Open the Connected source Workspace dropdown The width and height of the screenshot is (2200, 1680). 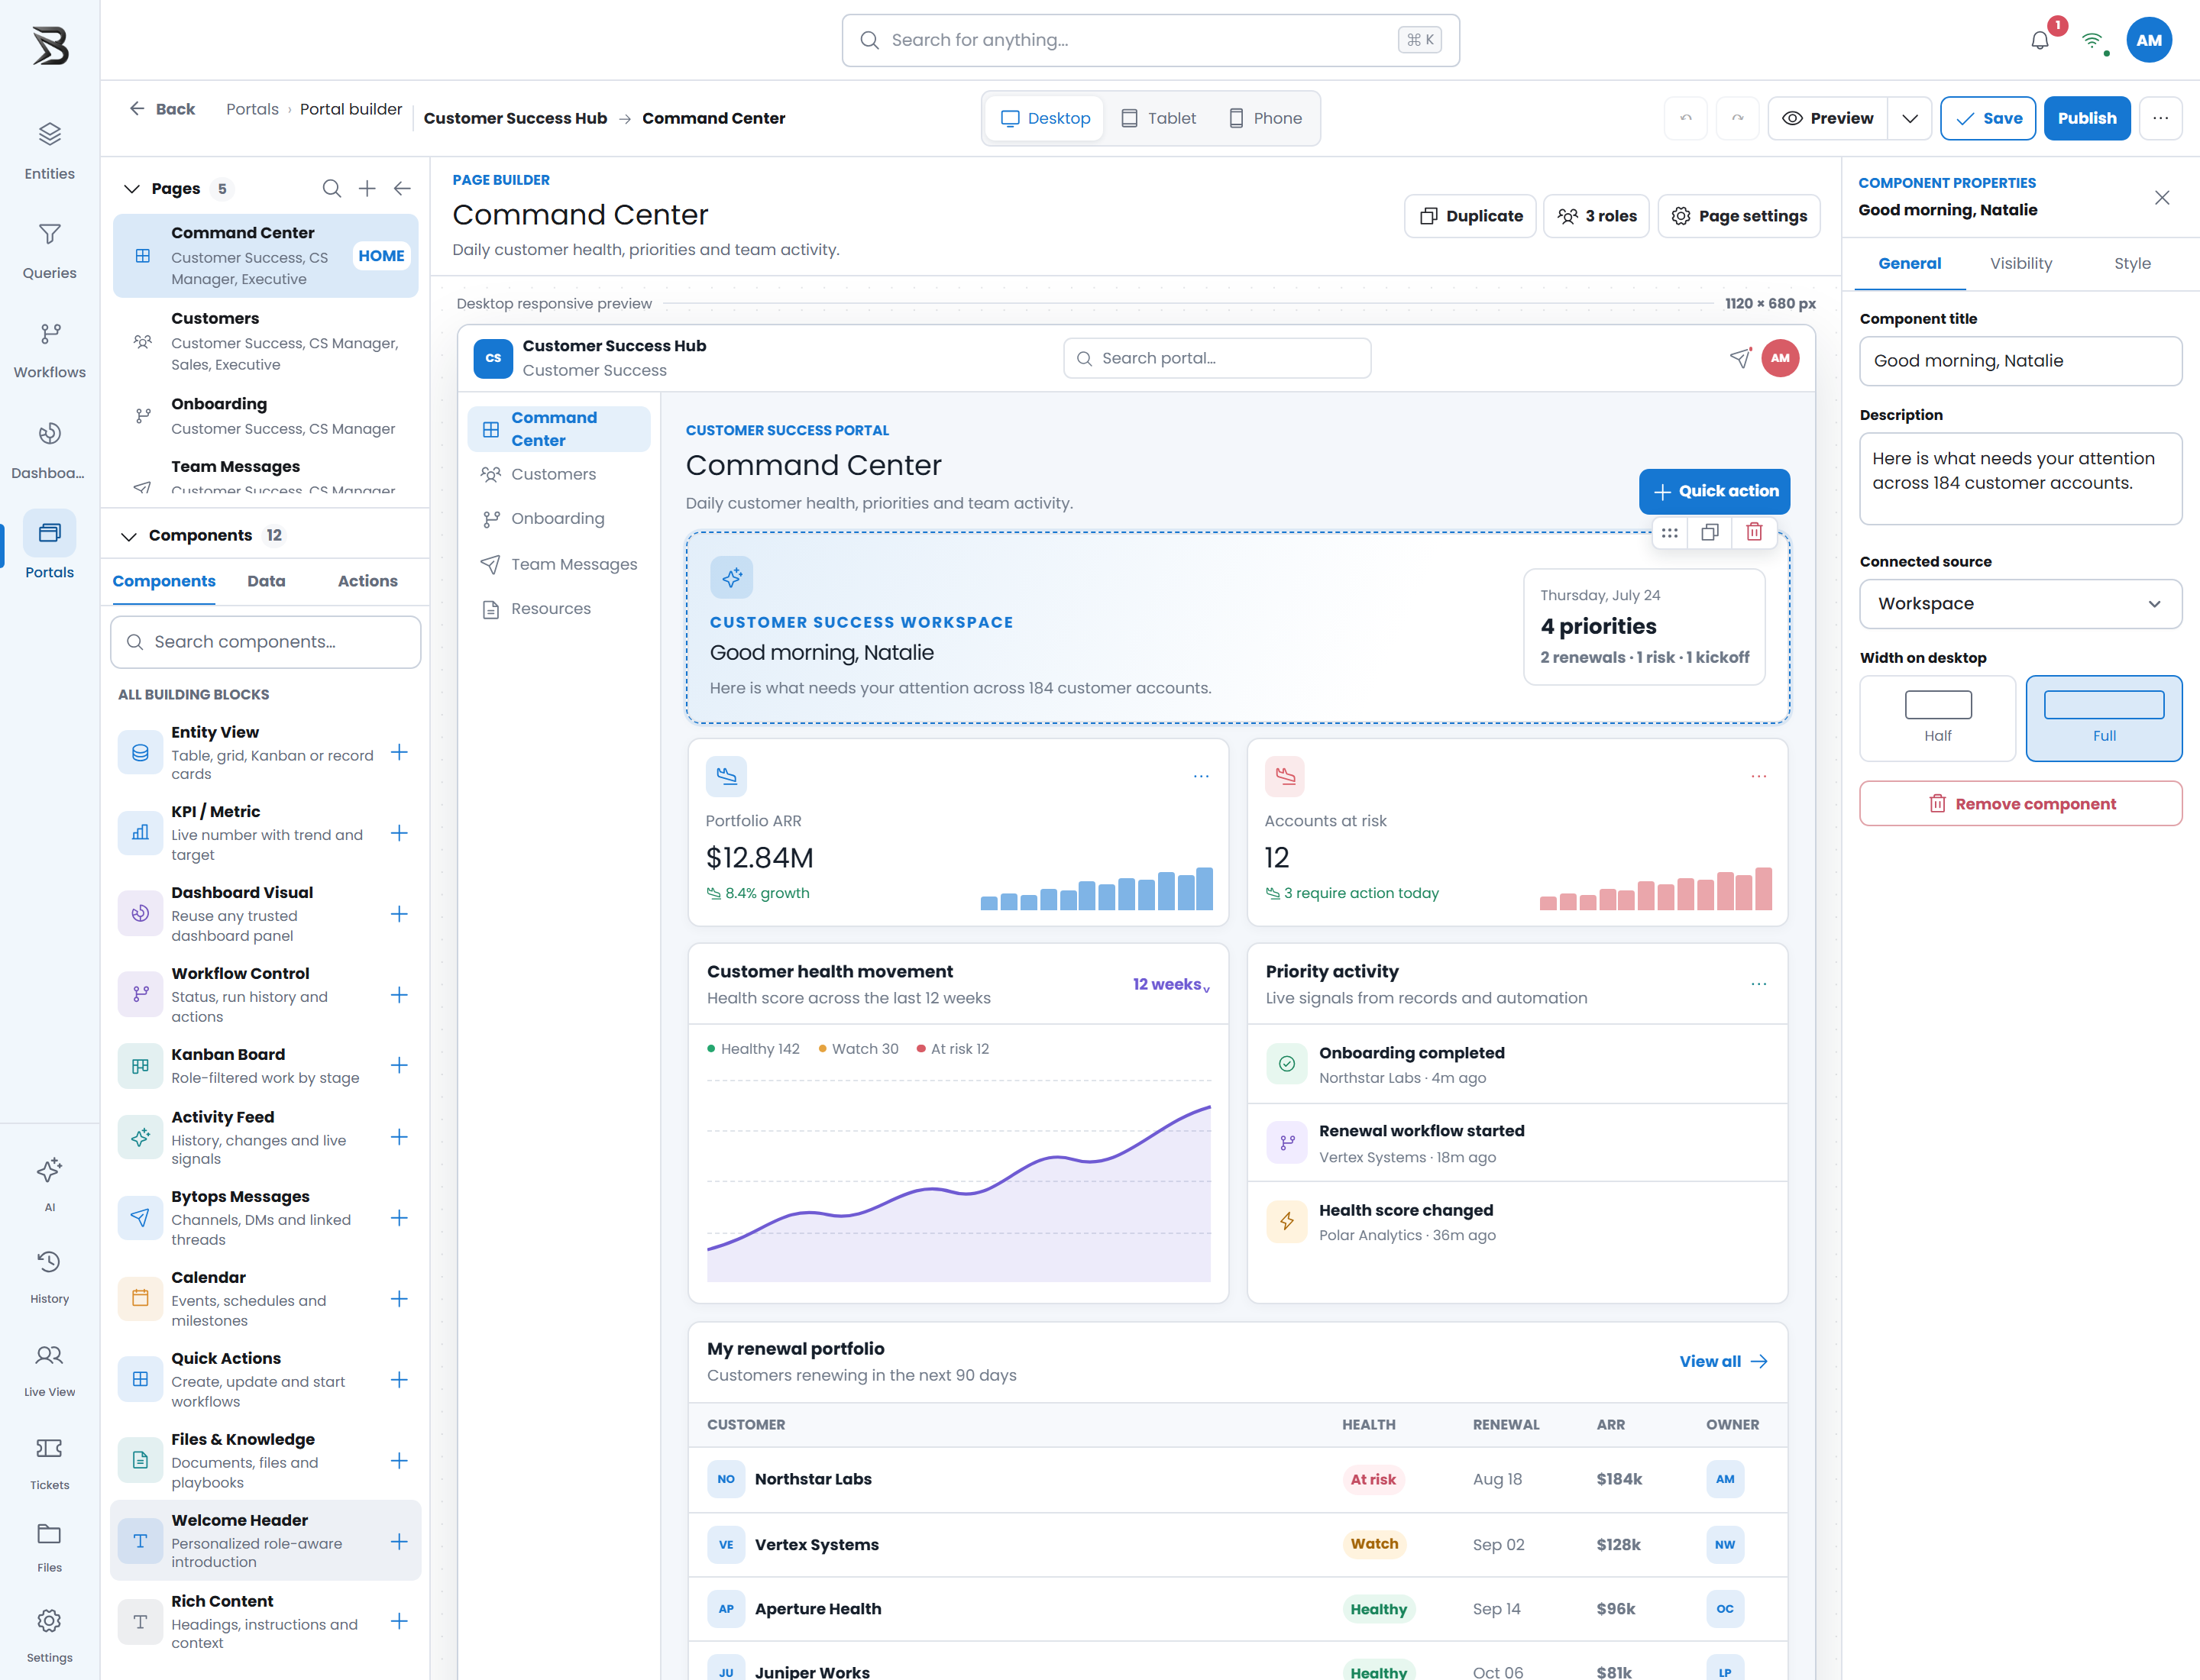tap(2020, 604)
